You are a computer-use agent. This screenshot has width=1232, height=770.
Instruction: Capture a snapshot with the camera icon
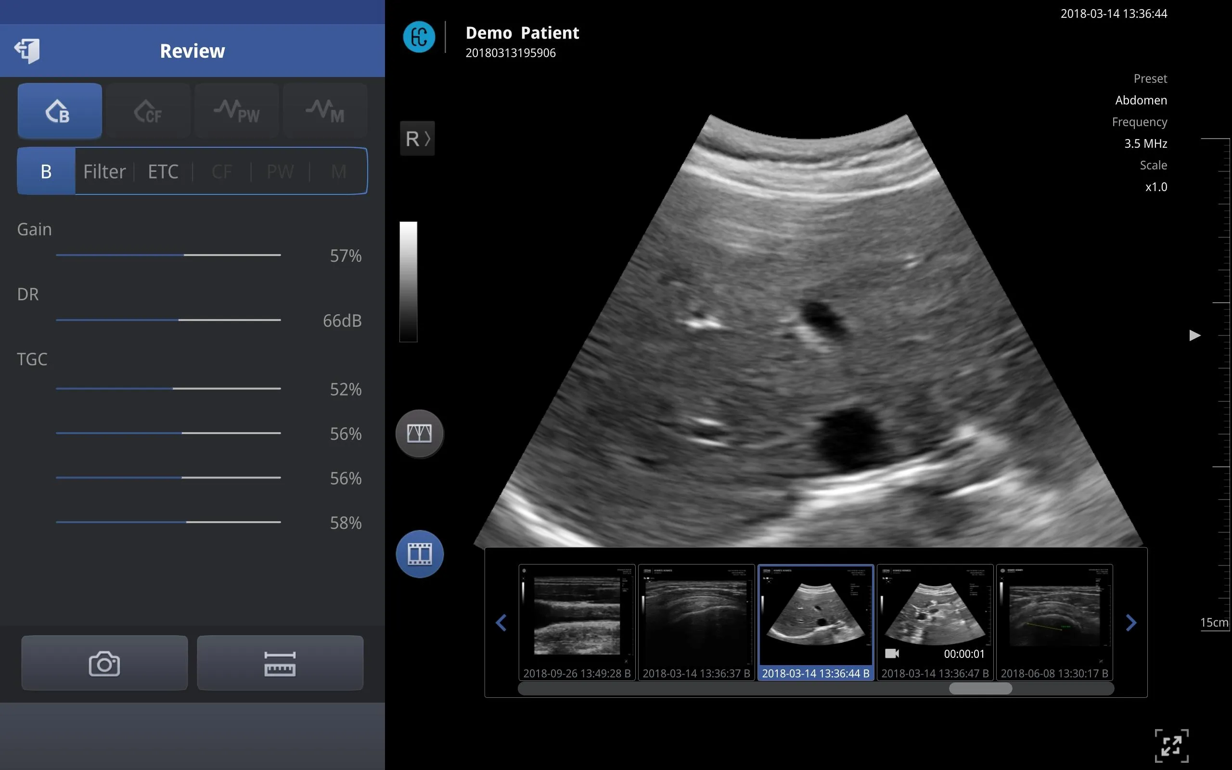pyautogui.click(x=104, y=663)
